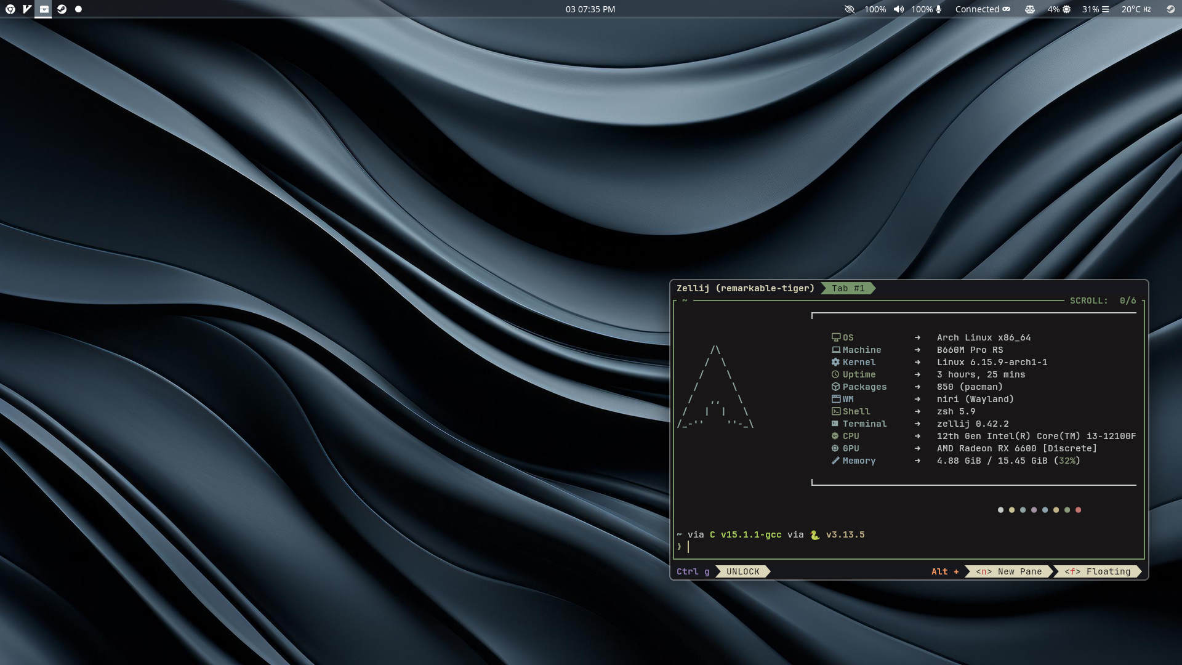Click the speaker volume 100% text

[x=875, y=9]
